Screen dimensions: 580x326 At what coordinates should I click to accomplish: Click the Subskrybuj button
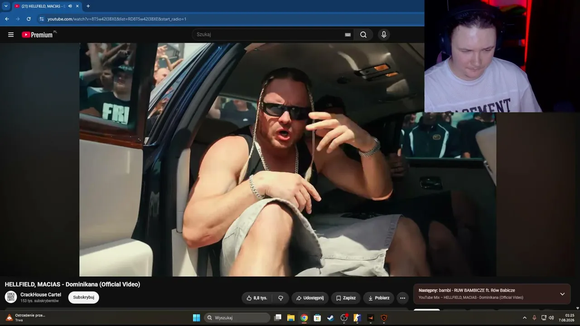pos(83,297)
